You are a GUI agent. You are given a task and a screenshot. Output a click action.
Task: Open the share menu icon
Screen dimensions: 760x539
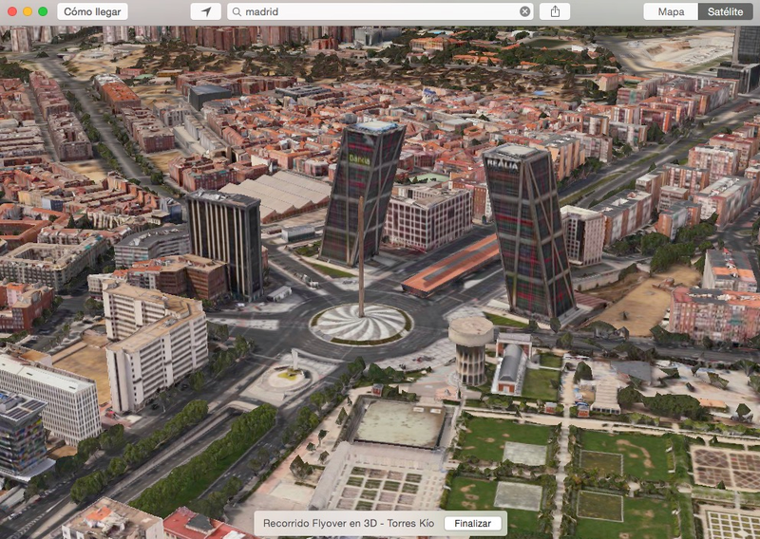point(555,11)
